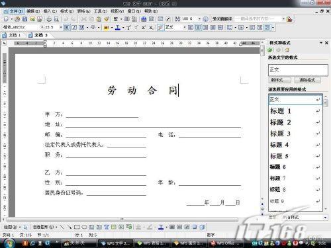Open the font name dropdown
The width and height of the screenshot is (331, 248).
(x=42, y=27)
